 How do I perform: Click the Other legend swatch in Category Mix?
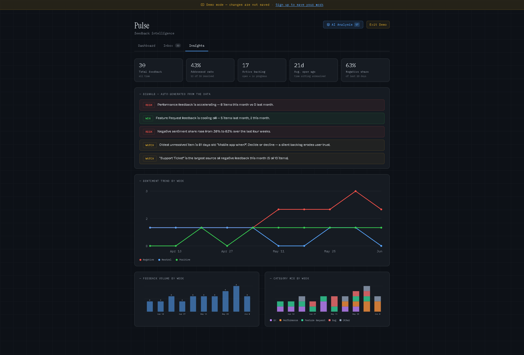coord(340,320)
